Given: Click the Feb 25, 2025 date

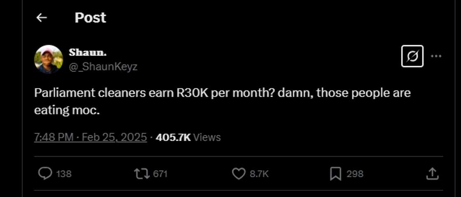Looking at the screenshot, I should [x=114, y=137].
